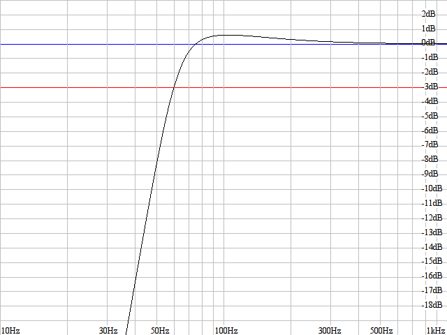The width and height of the screenshot is (447, 335).
Task: Click the -17dB axis label
Action: 432,290
